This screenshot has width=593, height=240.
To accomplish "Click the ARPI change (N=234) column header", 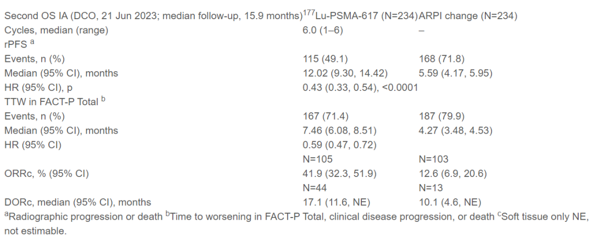I will click(468, 16).
